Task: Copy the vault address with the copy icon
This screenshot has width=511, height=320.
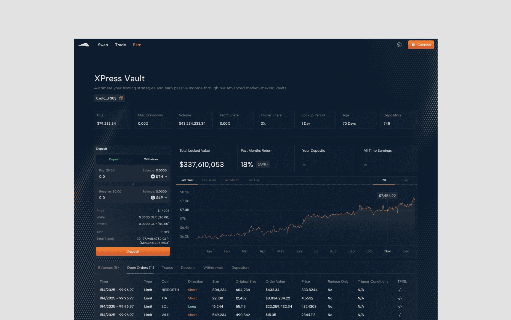Action: click(x=121, y=98)
